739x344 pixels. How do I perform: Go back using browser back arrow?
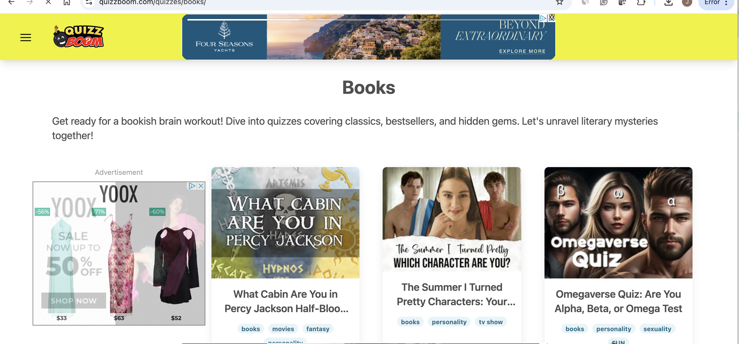12,2
